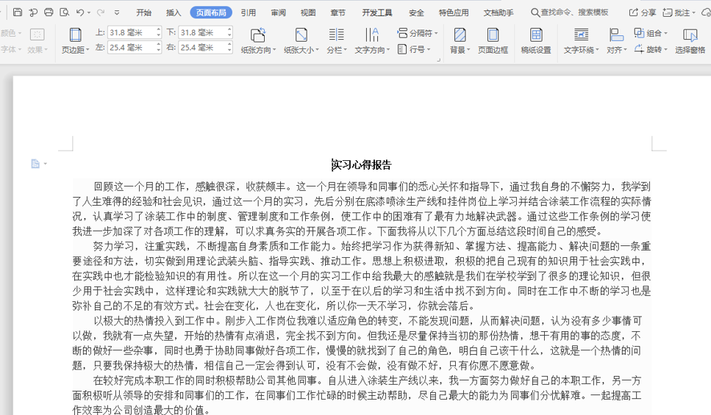Viewport: 711px width, 415px height.
Task: Click the 页边距 margins icon
Action: point(75,35)
